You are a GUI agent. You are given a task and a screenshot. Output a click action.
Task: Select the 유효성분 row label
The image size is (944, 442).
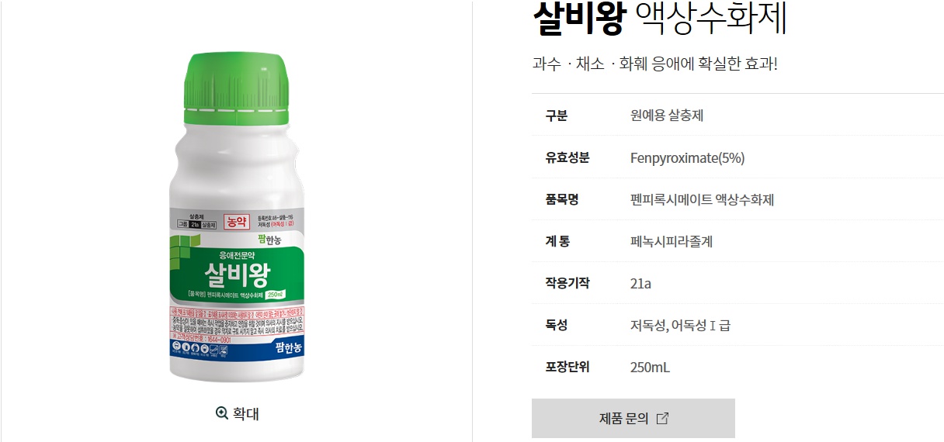567,157
